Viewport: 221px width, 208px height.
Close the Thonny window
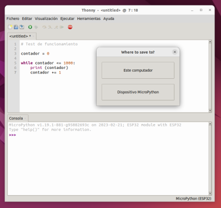[210, 10]
